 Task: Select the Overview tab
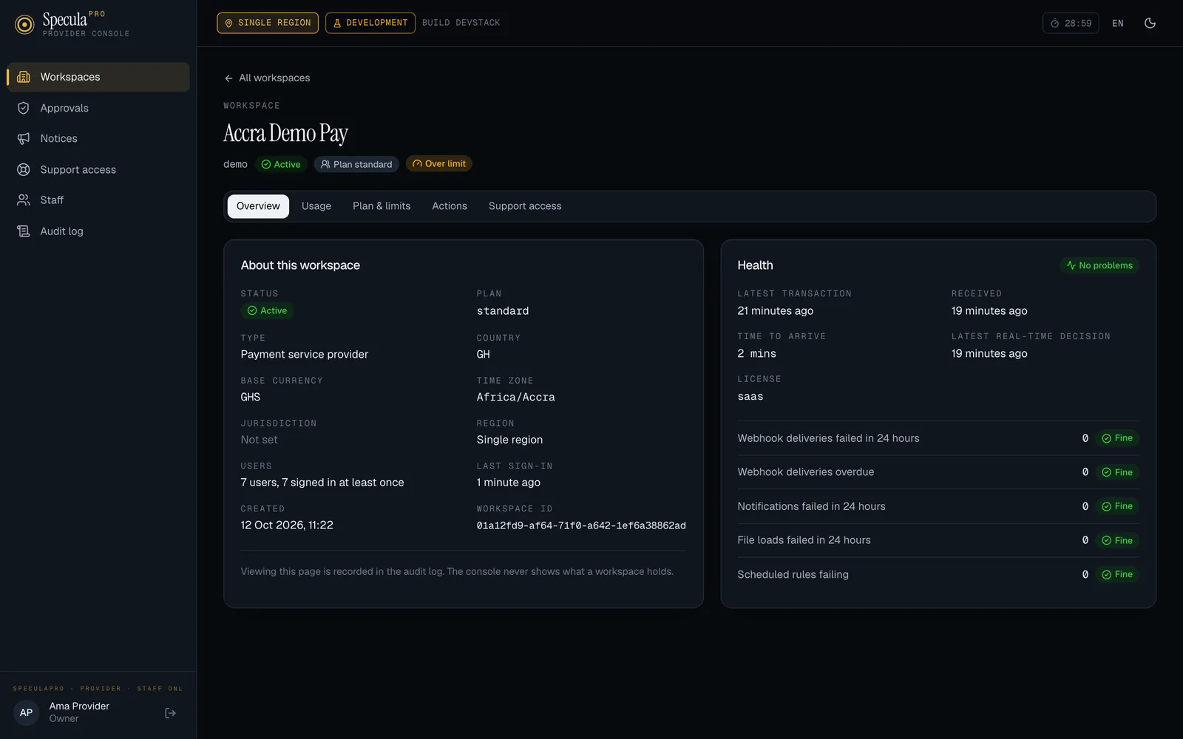click(258, 206)
